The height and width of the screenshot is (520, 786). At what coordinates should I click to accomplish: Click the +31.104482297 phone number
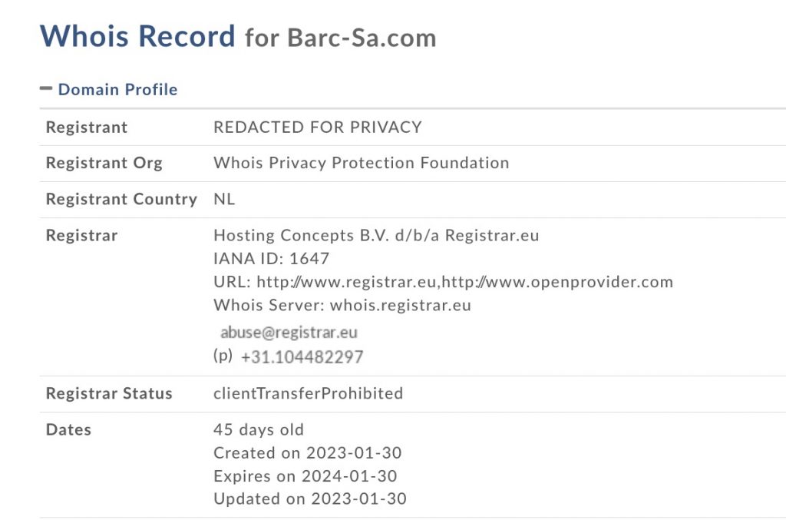[302, 357]
